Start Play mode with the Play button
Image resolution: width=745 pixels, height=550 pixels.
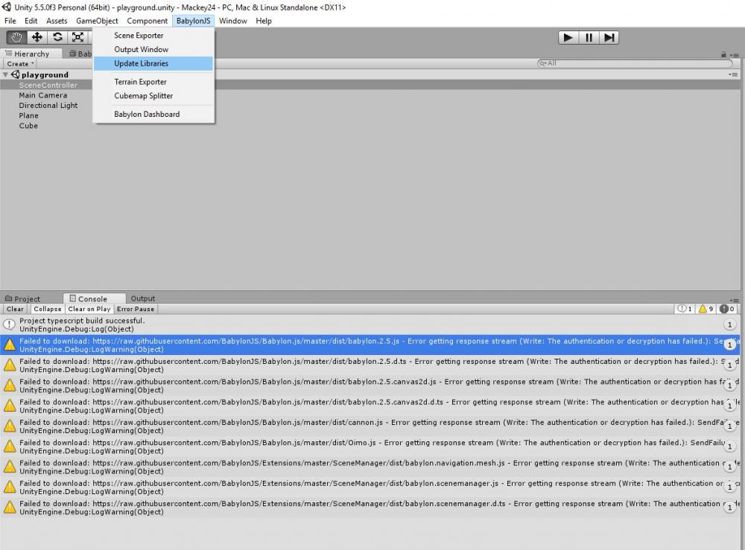[x=568, y=37]
